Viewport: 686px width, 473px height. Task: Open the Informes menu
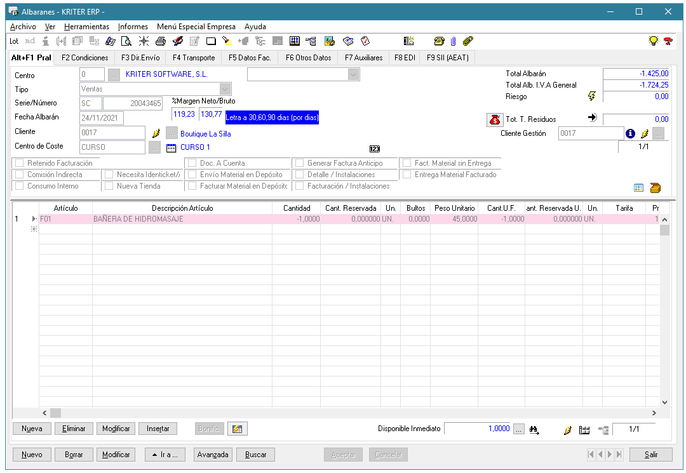tap(133, 27)
